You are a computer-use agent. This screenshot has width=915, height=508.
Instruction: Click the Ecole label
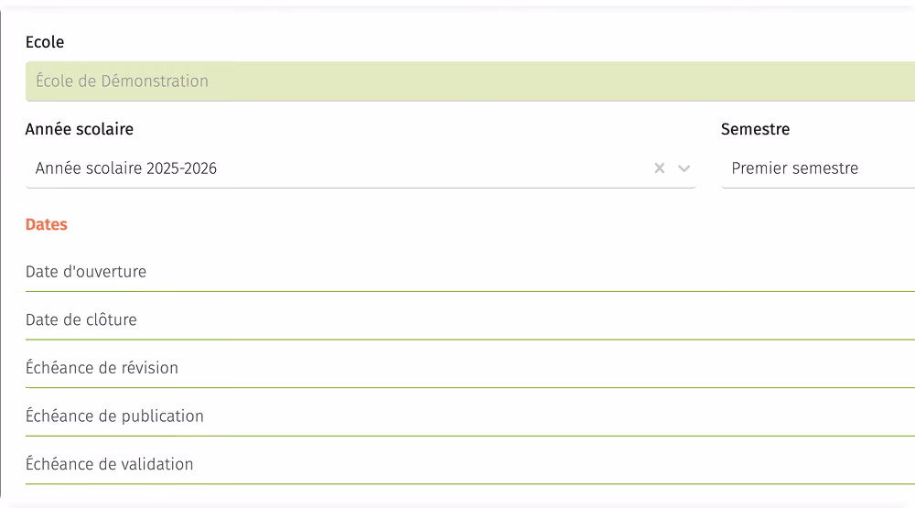45,42
